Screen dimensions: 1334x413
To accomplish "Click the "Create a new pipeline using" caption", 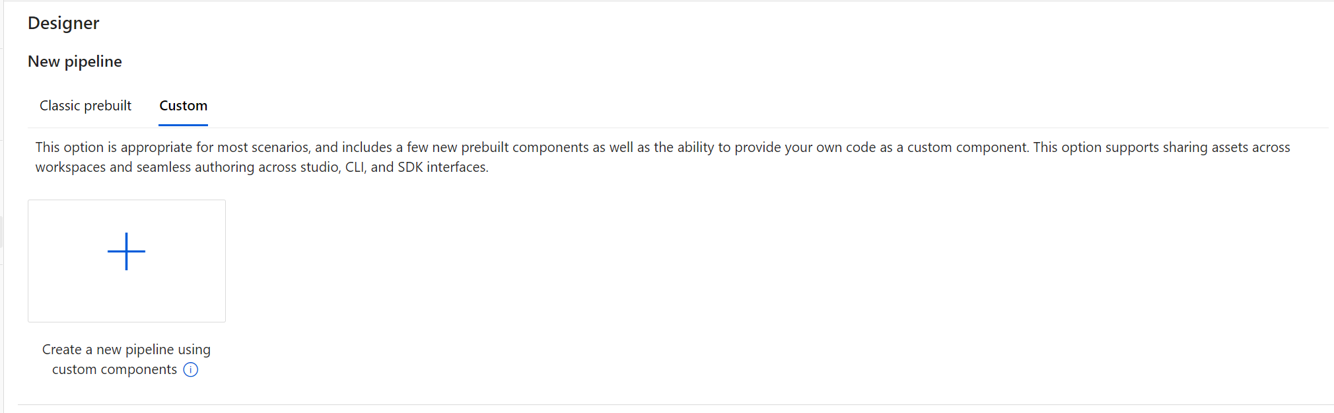I will click(x=126, y=350).
